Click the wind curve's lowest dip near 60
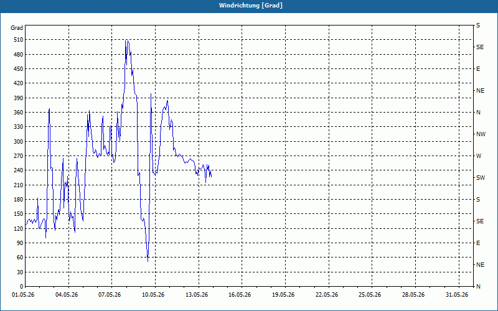This screenshot has height=311, width=498. tap(148, 261)
